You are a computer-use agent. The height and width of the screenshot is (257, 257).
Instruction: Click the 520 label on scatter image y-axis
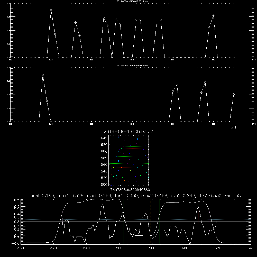[x=104, y=178]
